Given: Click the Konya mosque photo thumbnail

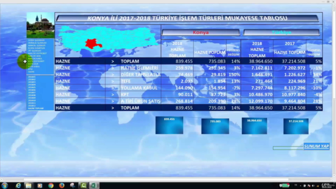Looking at the screenshot, I should pos(40,25).
